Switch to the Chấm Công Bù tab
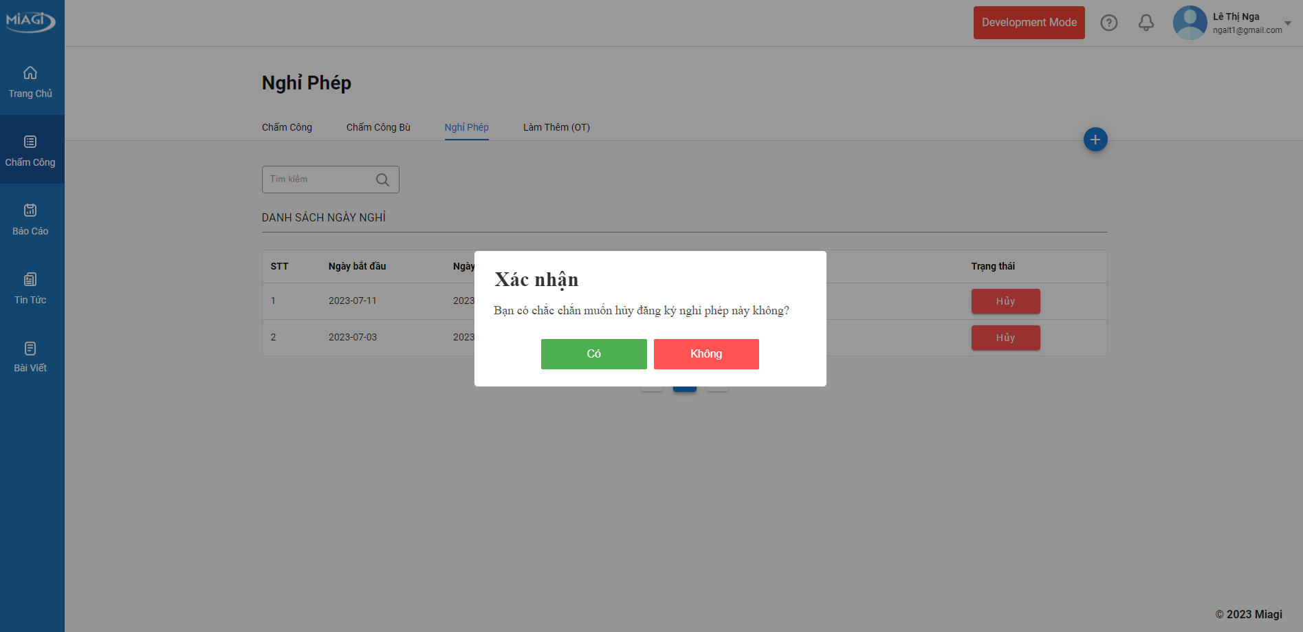Image resolution: width=1303 pixels, height=632 pixels. point(377,127)
